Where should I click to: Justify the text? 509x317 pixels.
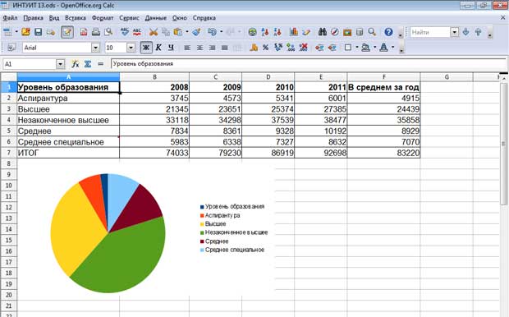click(x=224, y=48)
